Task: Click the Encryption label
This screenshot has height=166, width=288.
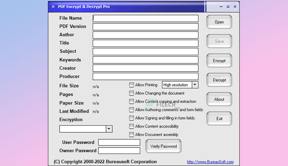Action: pos(71,120)
